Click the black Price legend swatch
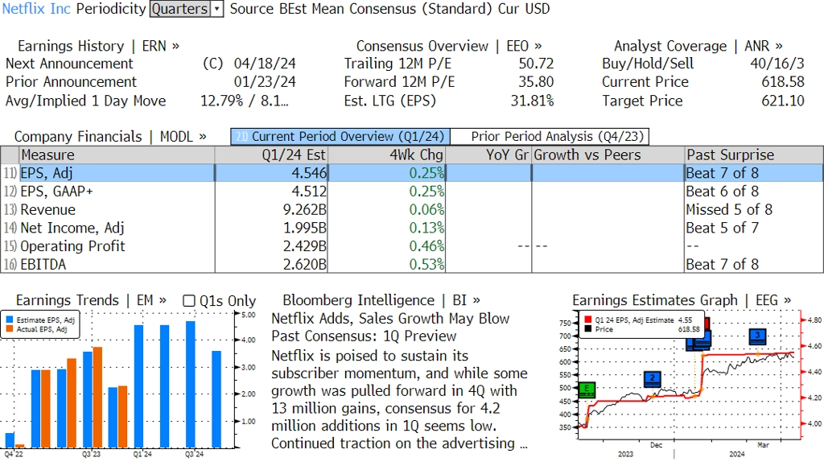Image resolution: width=824 pixels, height=462 pixels. (x=587, y=329)
